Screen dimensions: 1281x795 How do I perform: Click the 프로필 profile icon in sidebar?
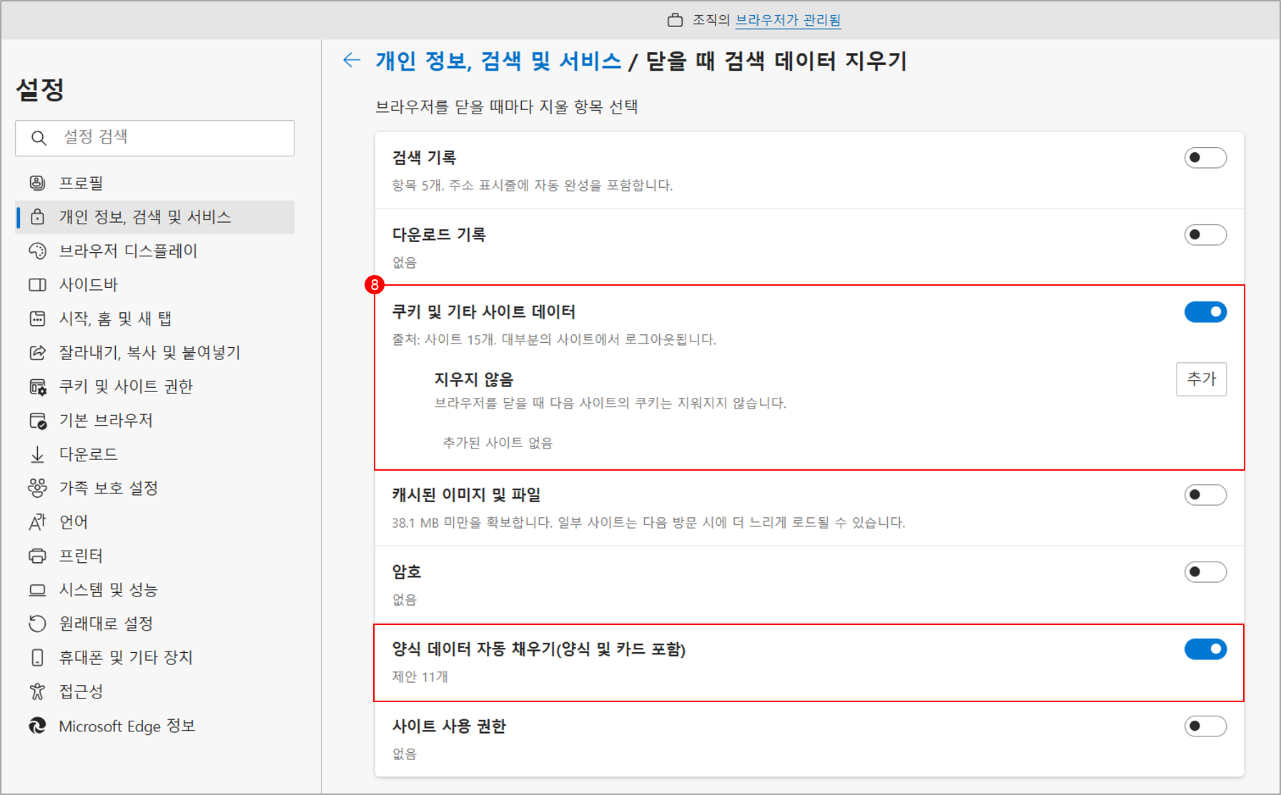pyautogui.click(x=37, y=183)
